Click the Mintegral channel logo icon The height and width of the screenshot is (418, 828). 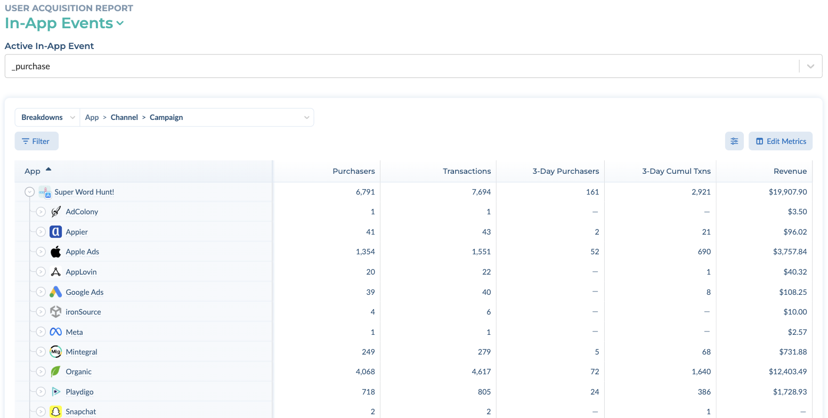pos(56,352)
